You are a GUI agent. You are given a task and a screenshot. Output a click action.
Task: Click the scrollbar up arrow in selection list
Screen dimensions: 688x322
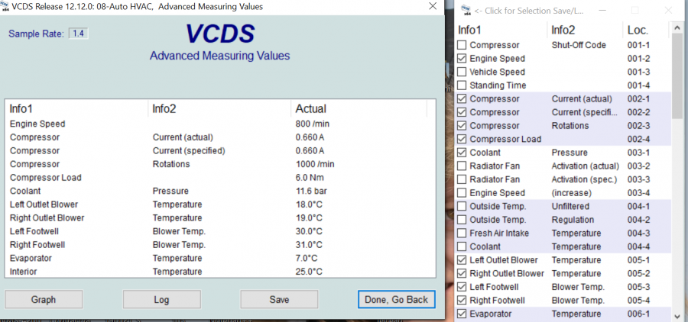(678, 27)
